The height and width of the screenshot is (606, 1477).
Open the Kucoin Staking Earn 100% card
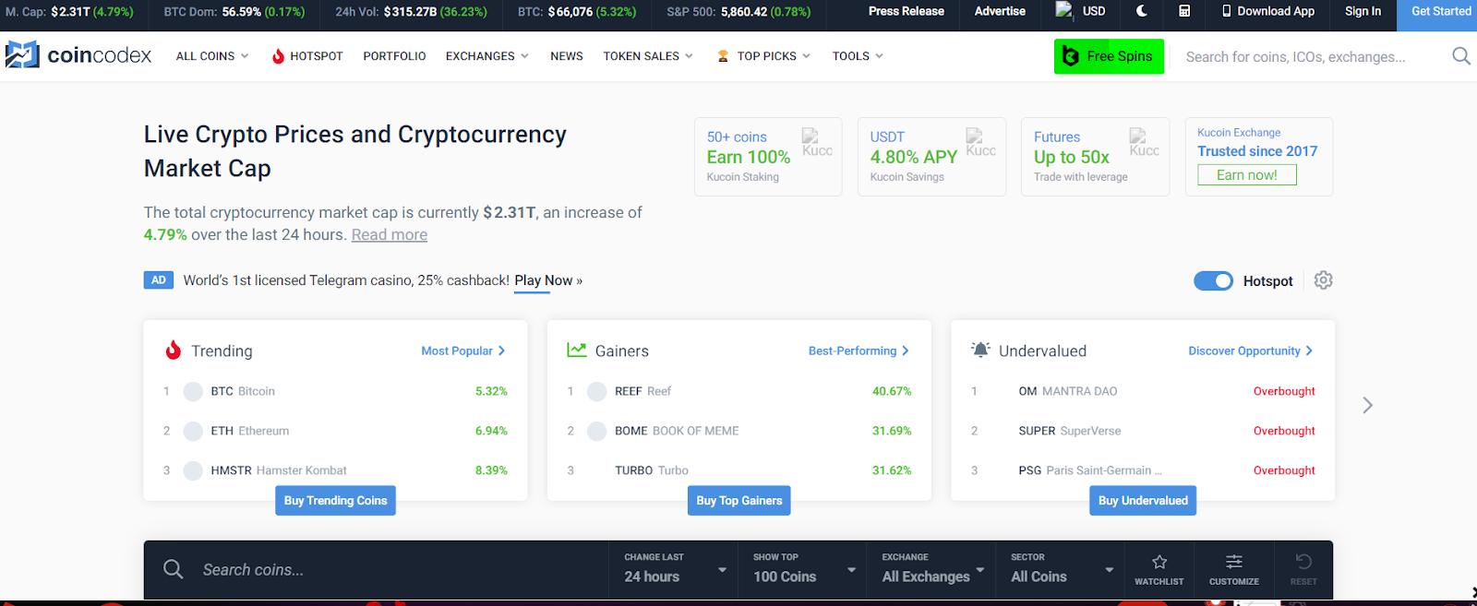click(x=768, y=157)
